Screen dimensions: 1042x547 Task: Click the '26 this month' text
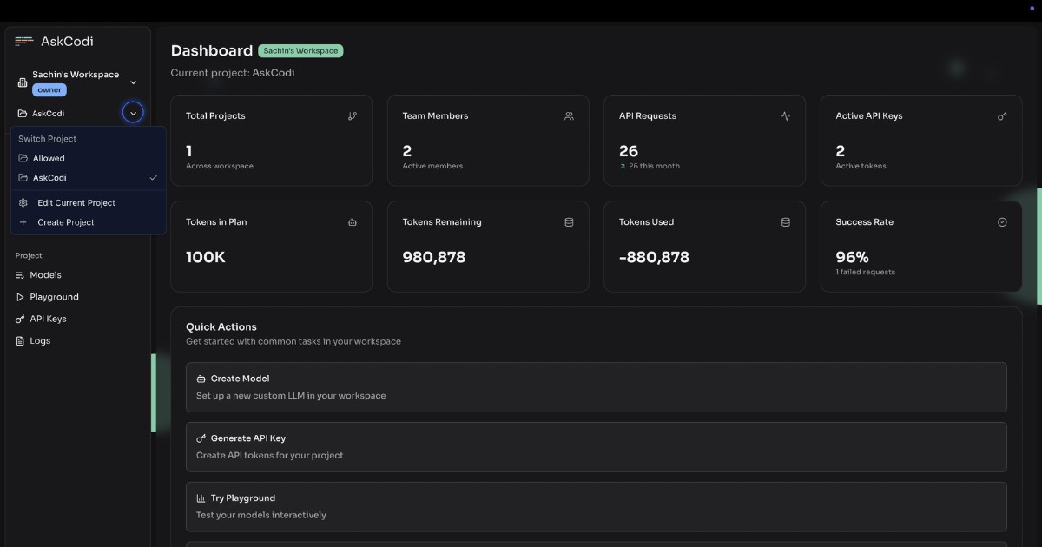pyautogui.click(x=654, y=166)
